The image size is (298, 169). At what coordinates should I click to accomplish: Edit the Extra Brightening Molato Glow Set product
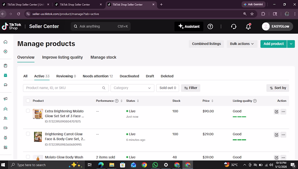tap(276, 111)
